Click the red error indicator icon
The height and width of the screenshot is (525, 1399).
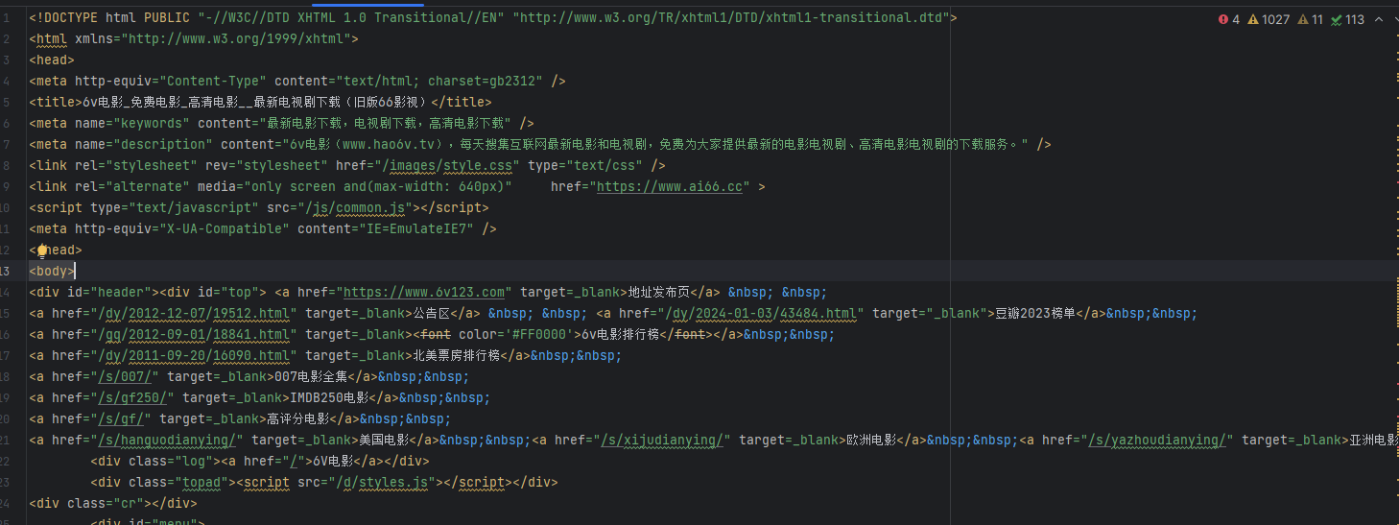[1223, 19]
